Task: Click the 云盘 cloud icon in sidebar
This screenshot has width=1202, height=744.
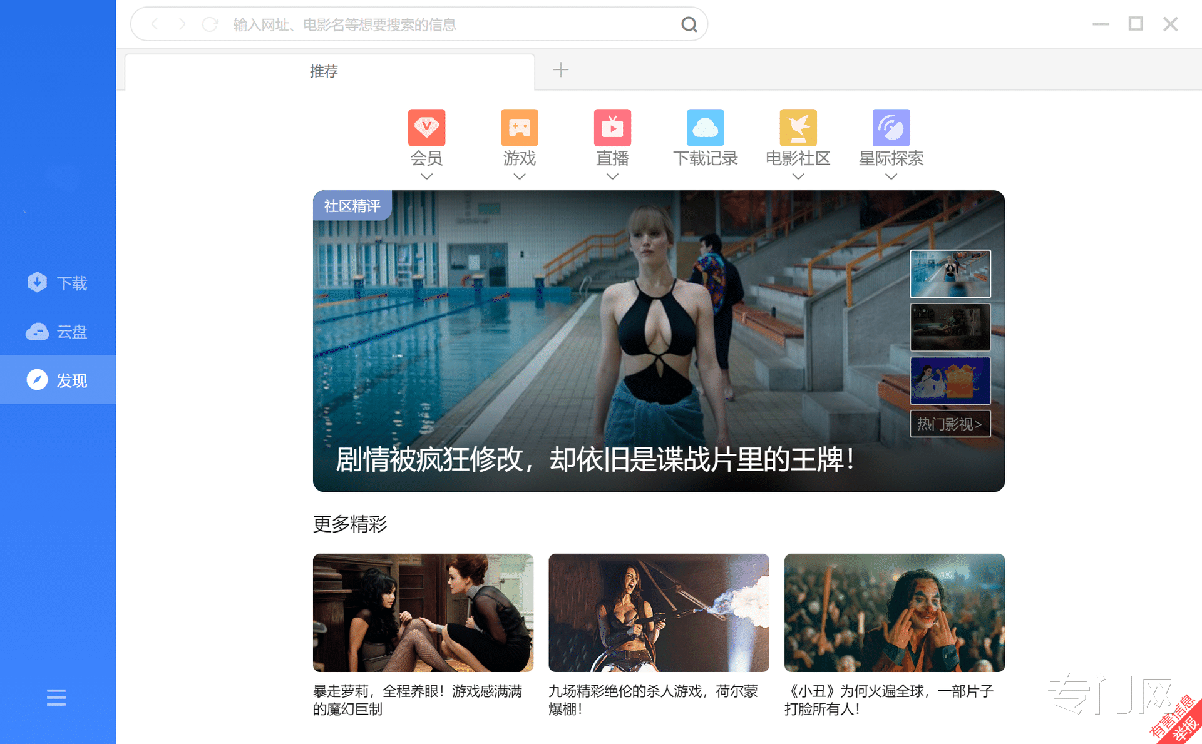Action: click(37, 332)
